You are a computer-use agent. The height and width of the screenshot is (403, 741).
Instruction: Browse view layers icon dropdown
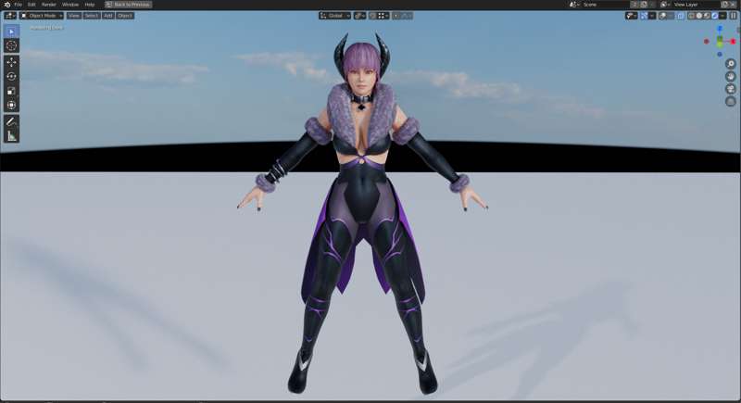(x=664, y=5)
